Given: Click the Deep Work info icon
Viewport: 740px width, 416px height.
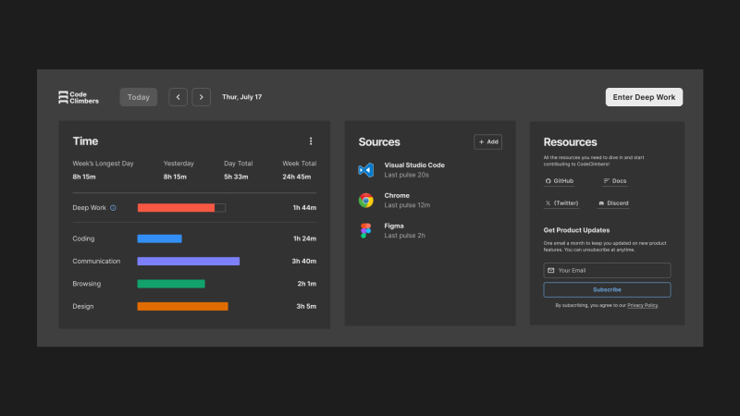Looking at the screenshot, I should coord(113,208).
